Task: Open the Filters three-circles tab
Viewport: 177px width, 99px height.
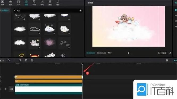Action: (50, 3)
